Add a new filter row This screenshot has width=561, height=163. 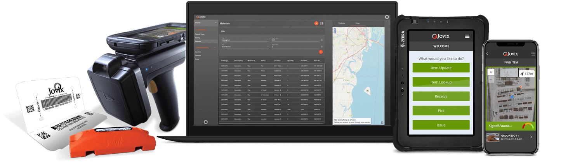(321, 52)
